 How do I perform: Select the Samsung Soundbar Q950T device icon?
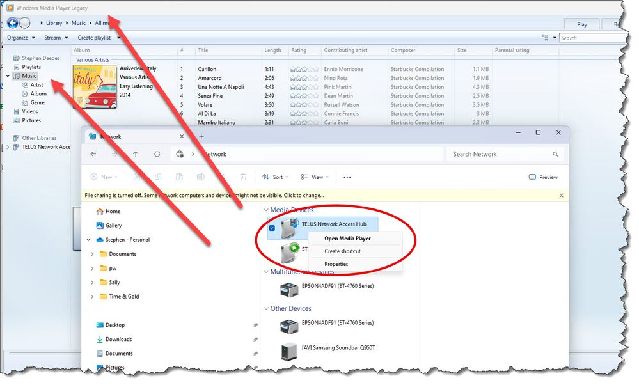click(x=289, y=350)
